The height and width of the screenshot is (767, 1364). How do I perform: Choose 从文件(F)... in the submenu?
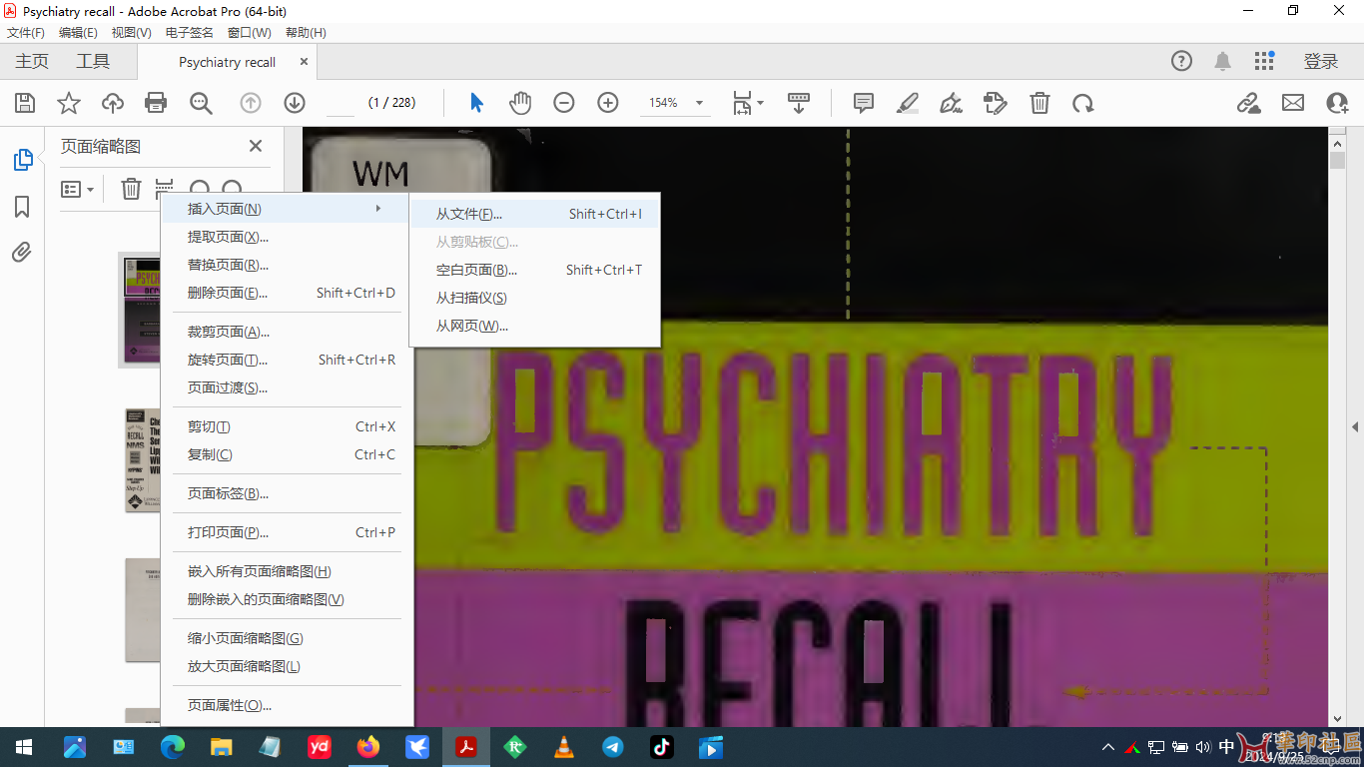point(535,214)
